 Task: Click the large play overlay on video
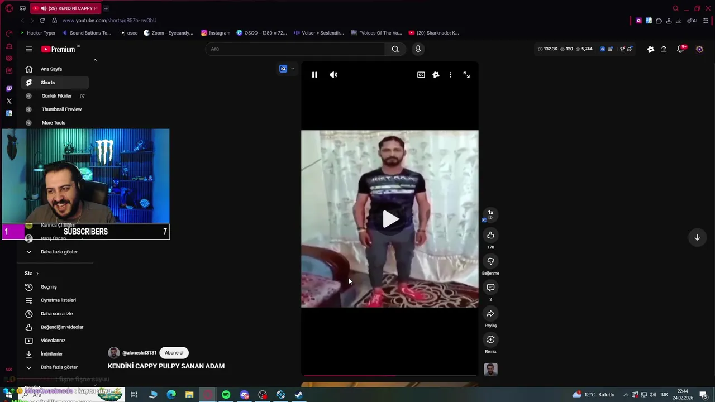pyautogui.click(x=390, y=219)
